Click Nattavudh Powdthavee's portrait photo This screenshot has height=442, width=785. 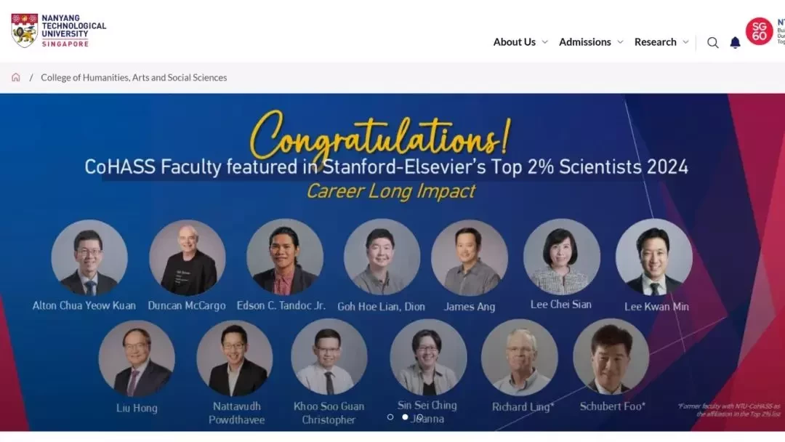click(x=234, y=358)
